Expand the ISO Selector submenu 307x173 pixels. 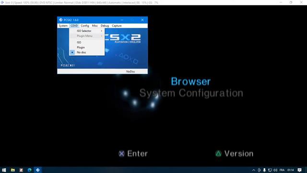tap(87, 31)
